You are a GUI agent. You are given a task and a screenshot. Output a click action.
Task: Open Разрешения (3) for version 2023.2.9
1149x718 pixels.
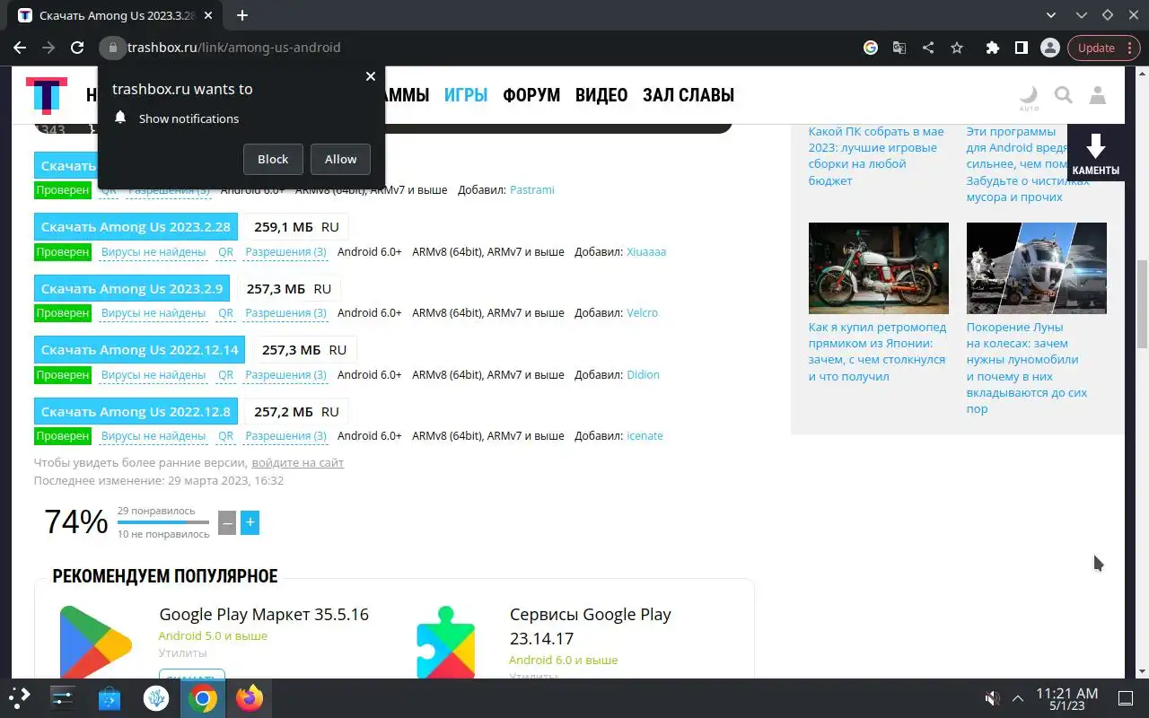(x=285, y=313)
